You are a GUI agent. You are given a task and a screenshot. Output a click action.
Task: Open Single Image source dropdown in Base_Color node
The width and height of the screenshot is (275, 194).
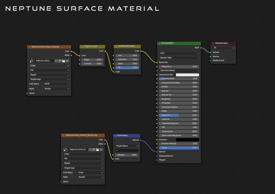point(49,79)
